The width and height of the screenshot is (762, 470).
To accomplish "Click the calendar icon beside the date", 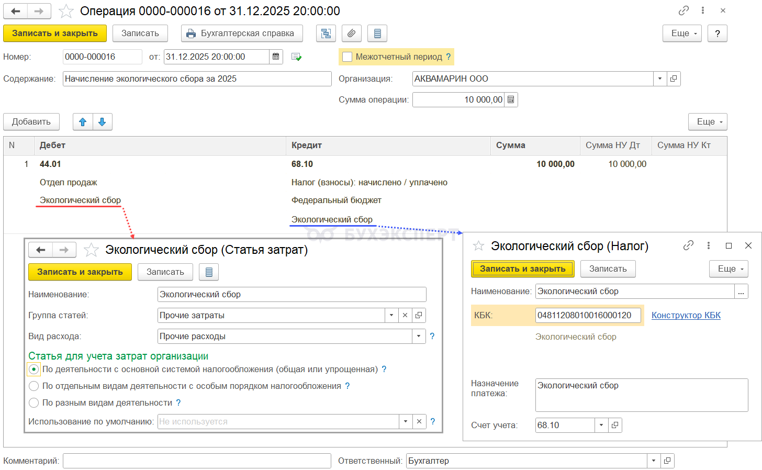I will (276, 57).
